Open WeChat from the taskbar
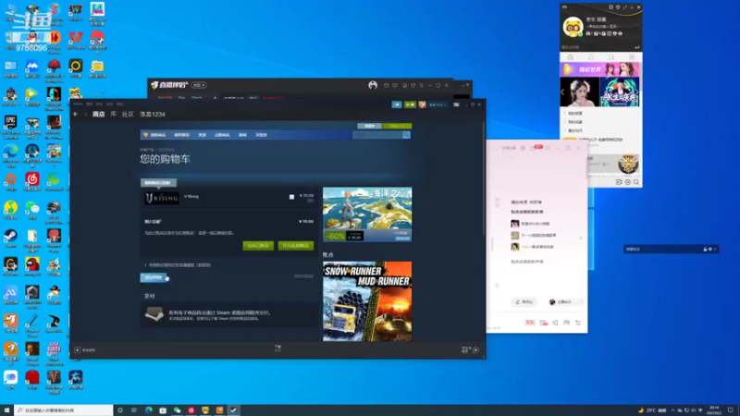This screenshot has width=740, height=416. click(x=177, y=410)
